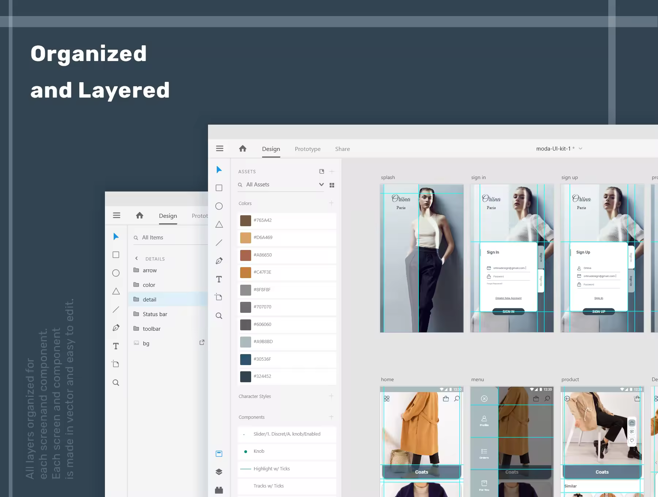658x497 pixels.
Task: Select Line tool in back window
Action: point(116,310)
